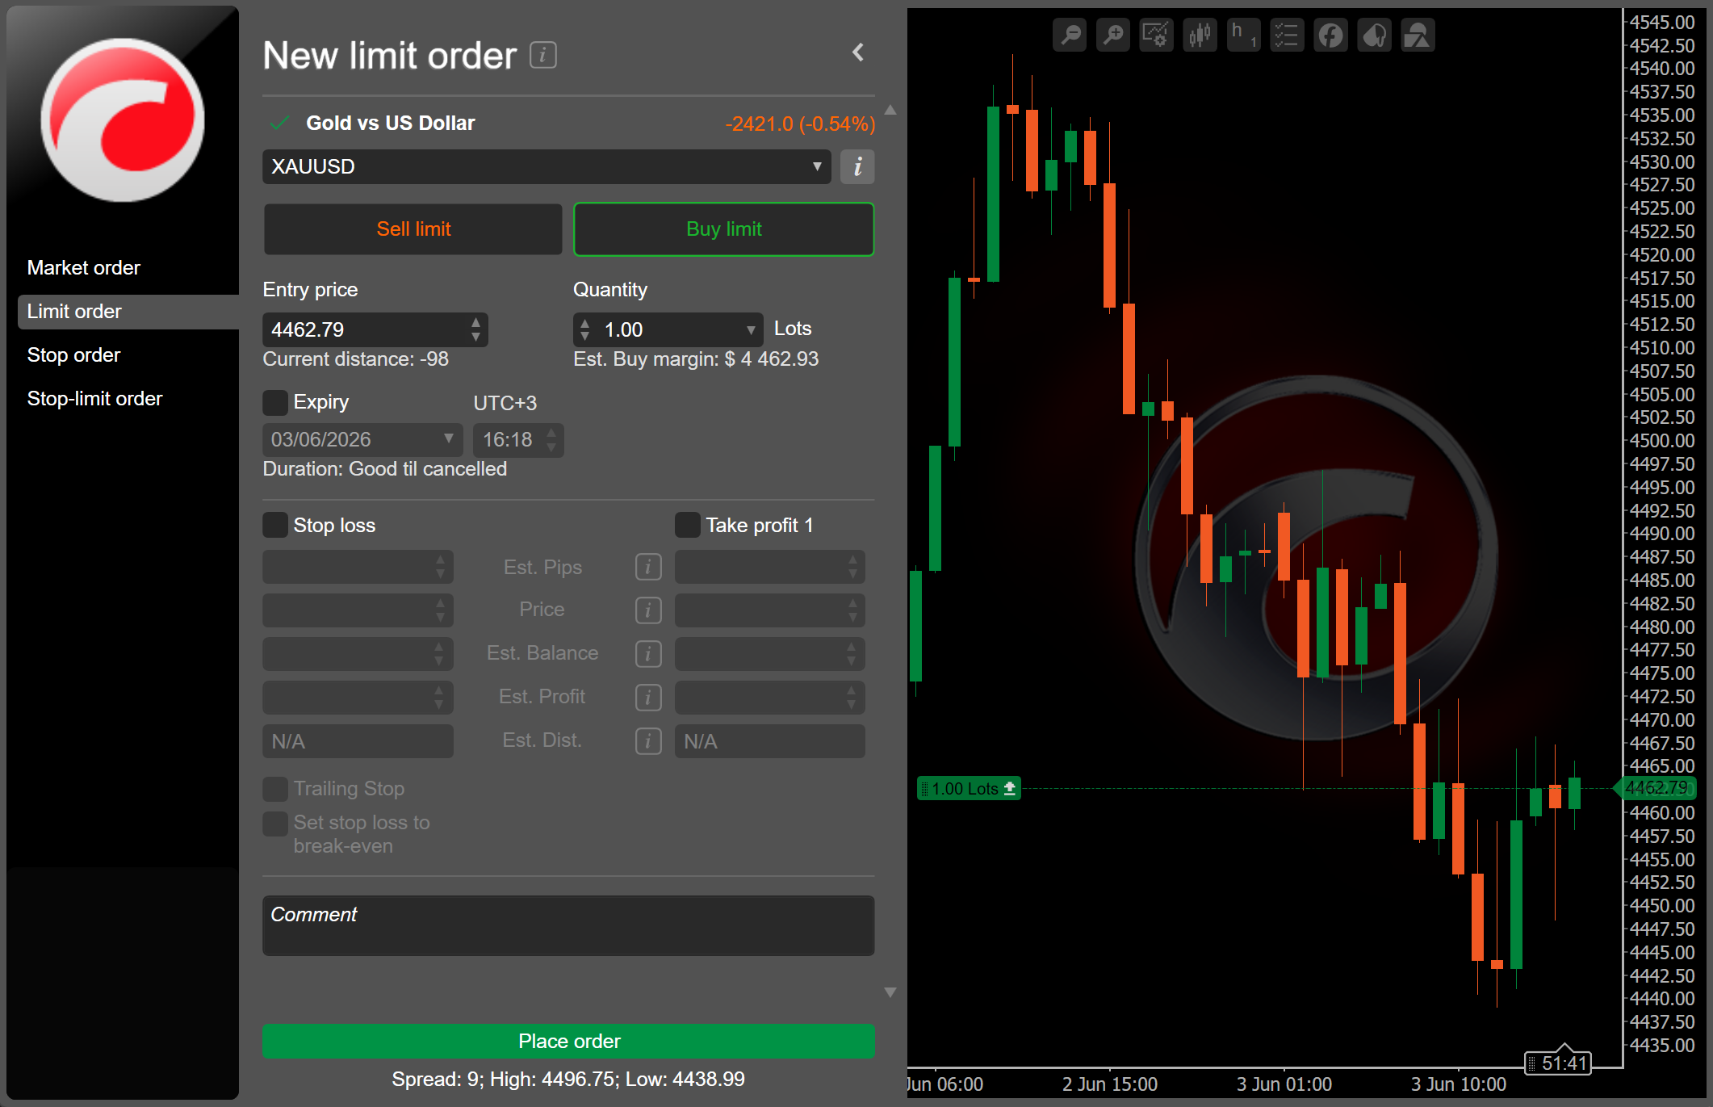Toggle Set stop loss to break-even checkbox
1713x1107 pixels.
click(275, 824)
